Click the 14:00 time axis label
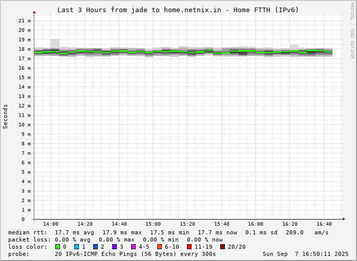This screenshot has width=357, height=261. click(51, 224)
